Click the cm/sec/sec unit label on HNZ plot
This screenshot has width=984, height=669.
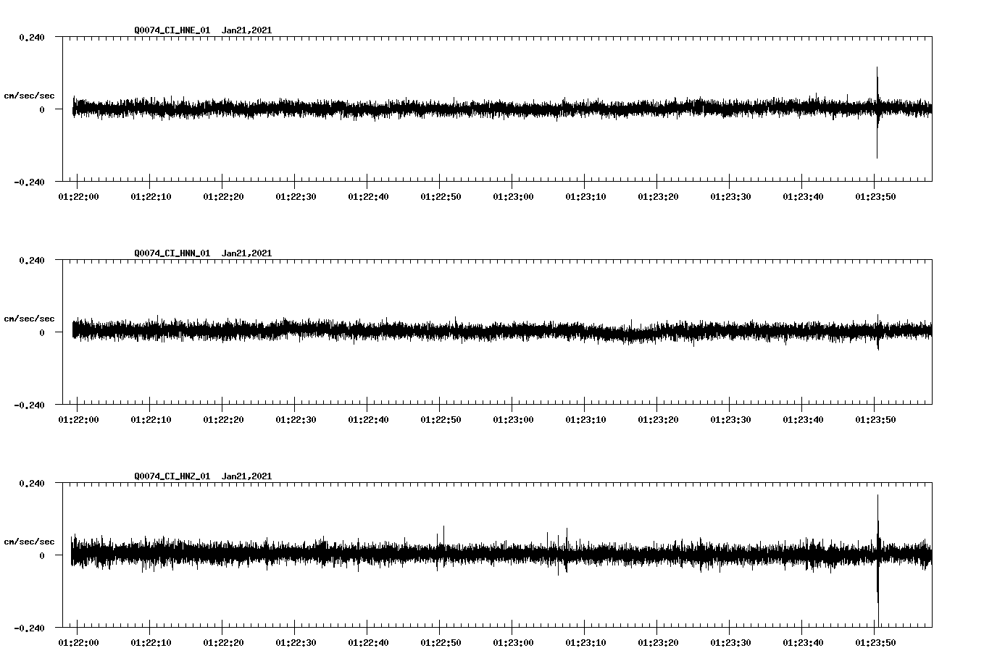pyautogui.click(x=29, y=541)
